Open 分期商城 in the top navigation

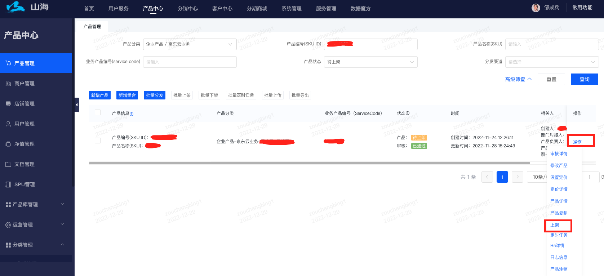click(x=257, y=9)
